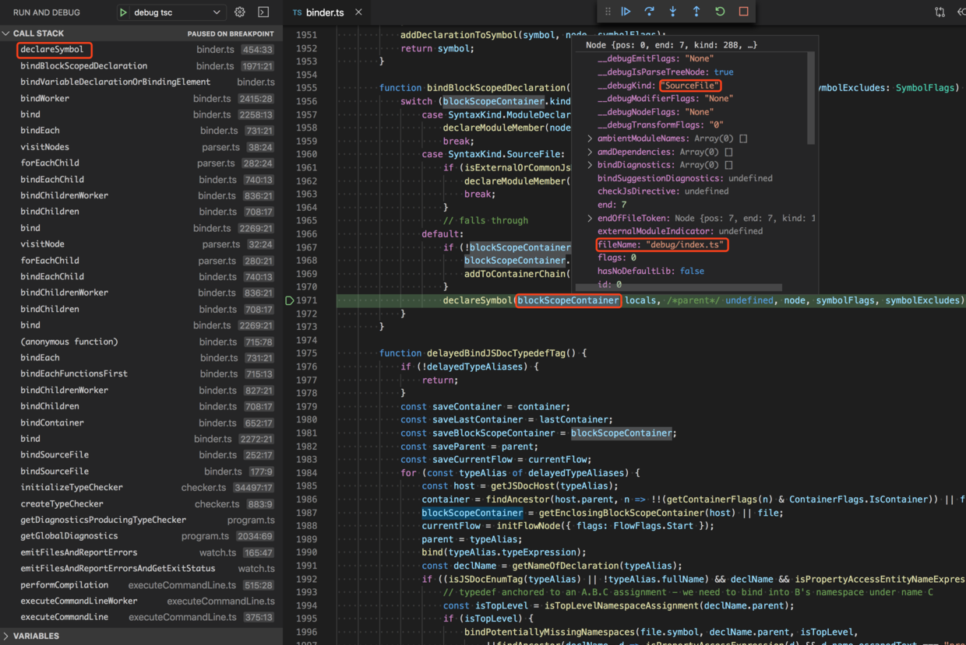The height and width of the screenshot is (645, 966).
Task: Open launch.json via the gear icon
Action: pyautogui.click(x=240, y=12)
